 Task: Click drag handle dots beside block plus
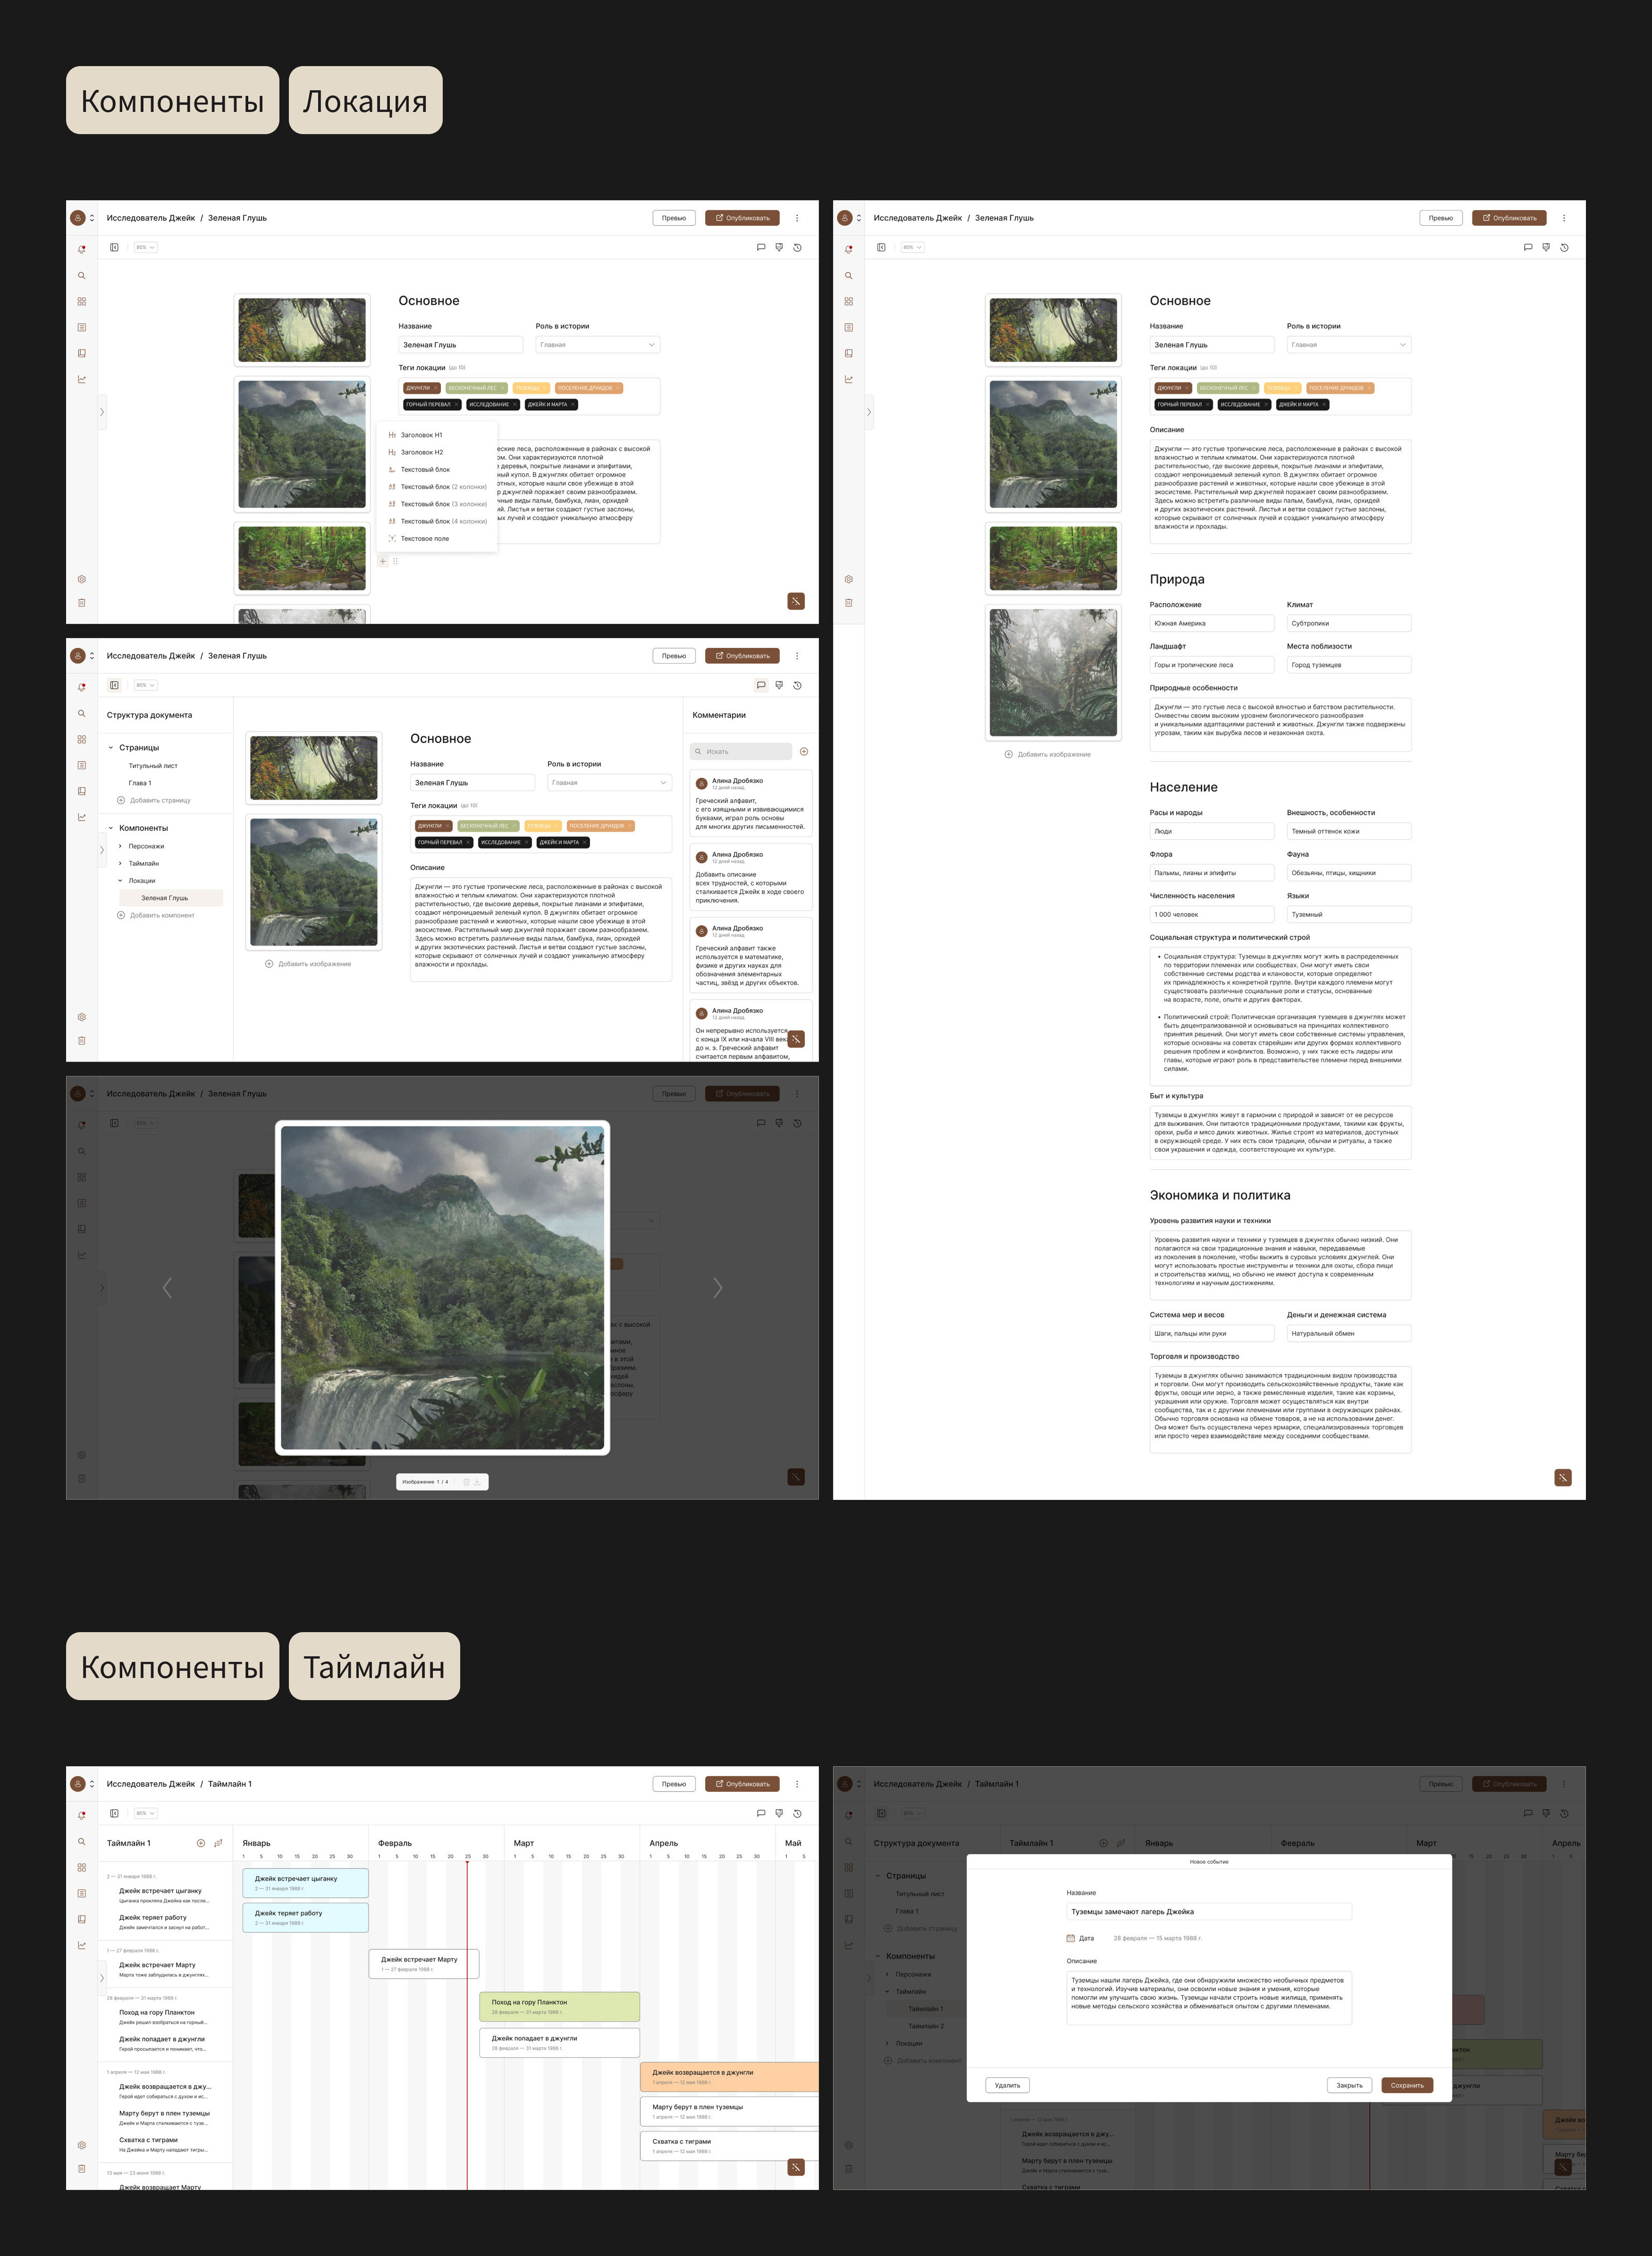[396, 561]
